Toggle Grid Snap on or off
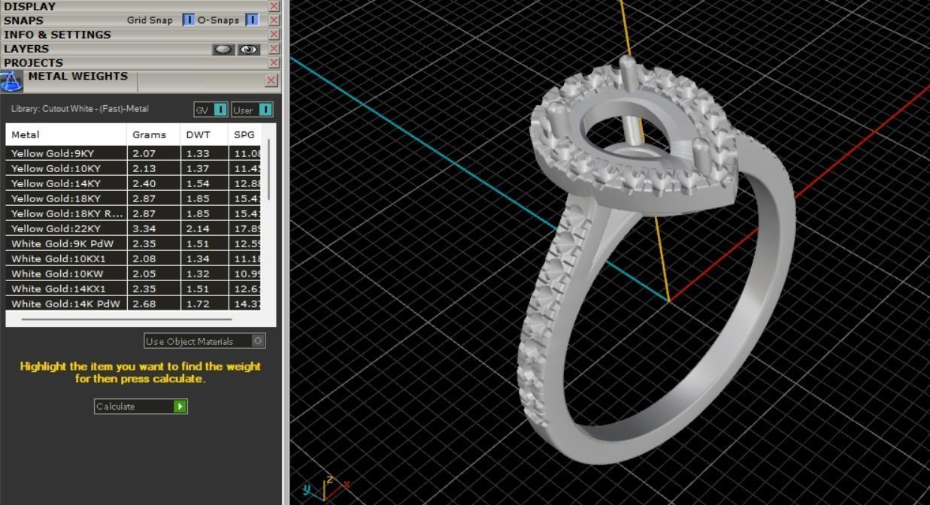 [x=189, y=20]
